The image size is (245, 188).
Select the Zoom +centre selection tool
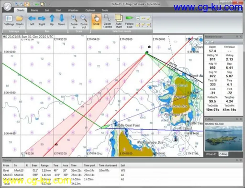pos(108,21)
